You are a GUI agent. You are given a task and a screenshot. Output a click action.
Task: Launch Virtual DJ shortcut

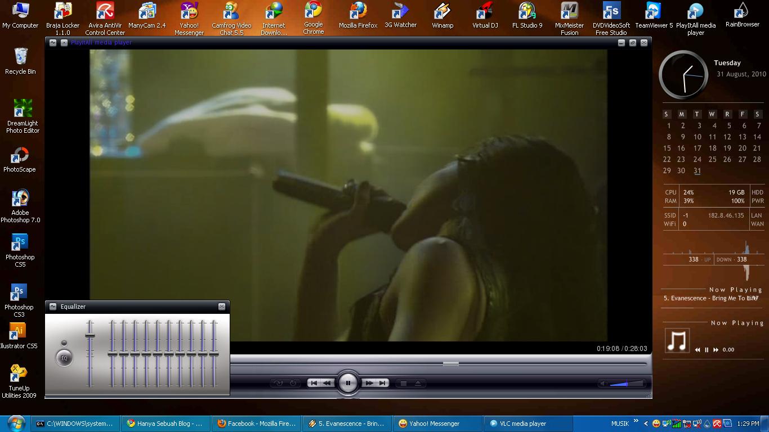click(x=485, y=15)
